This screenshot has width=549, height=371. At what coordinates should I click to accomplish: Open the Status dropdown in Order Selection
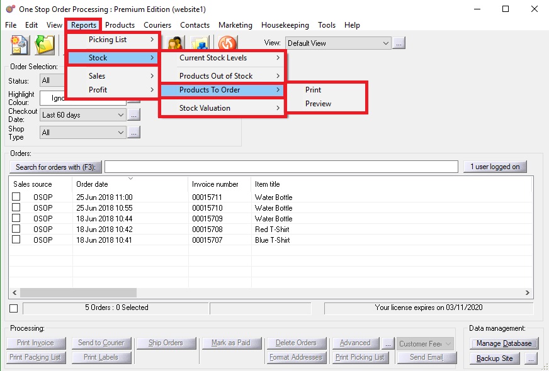click(52, 80)
